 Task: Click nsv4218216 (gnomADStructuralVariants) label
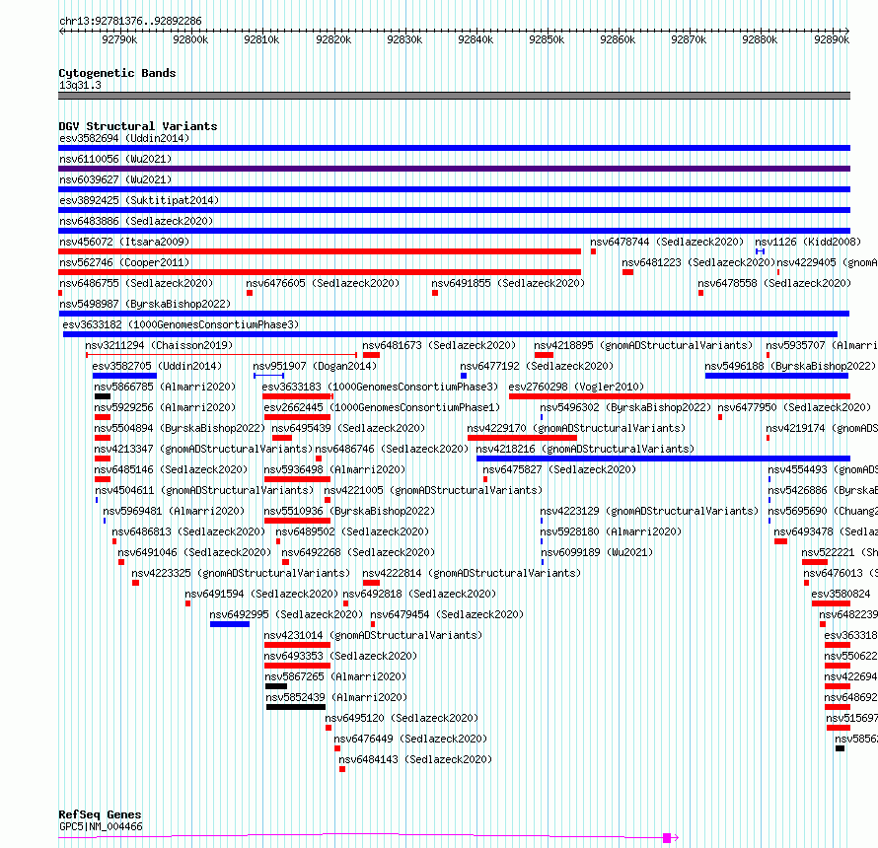click(585, 449)
